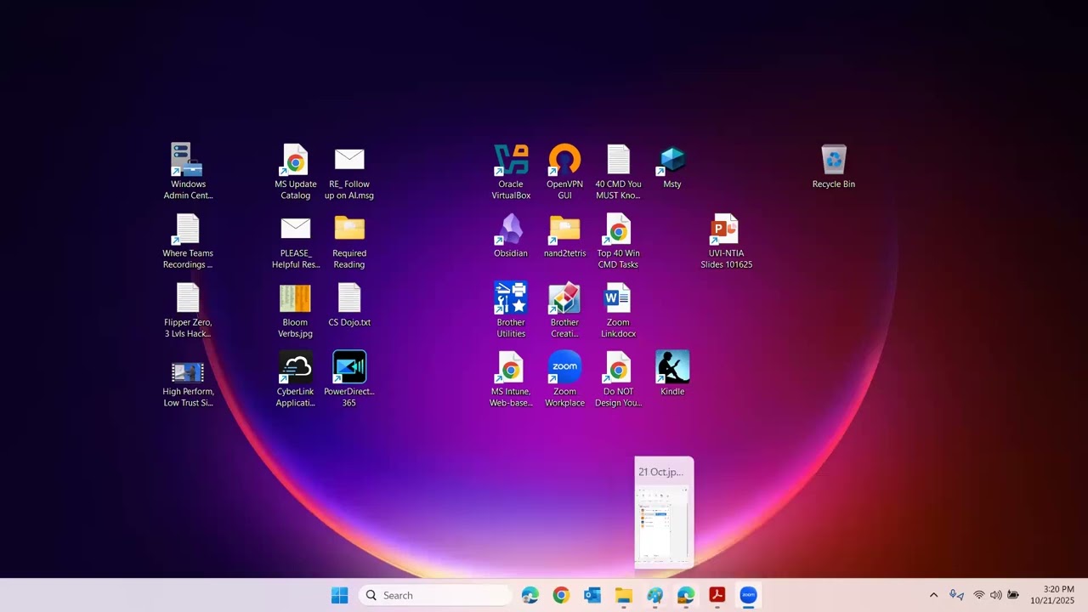
Task: Select the Windows Admin Center desktop icon
Action: point(188,172)
